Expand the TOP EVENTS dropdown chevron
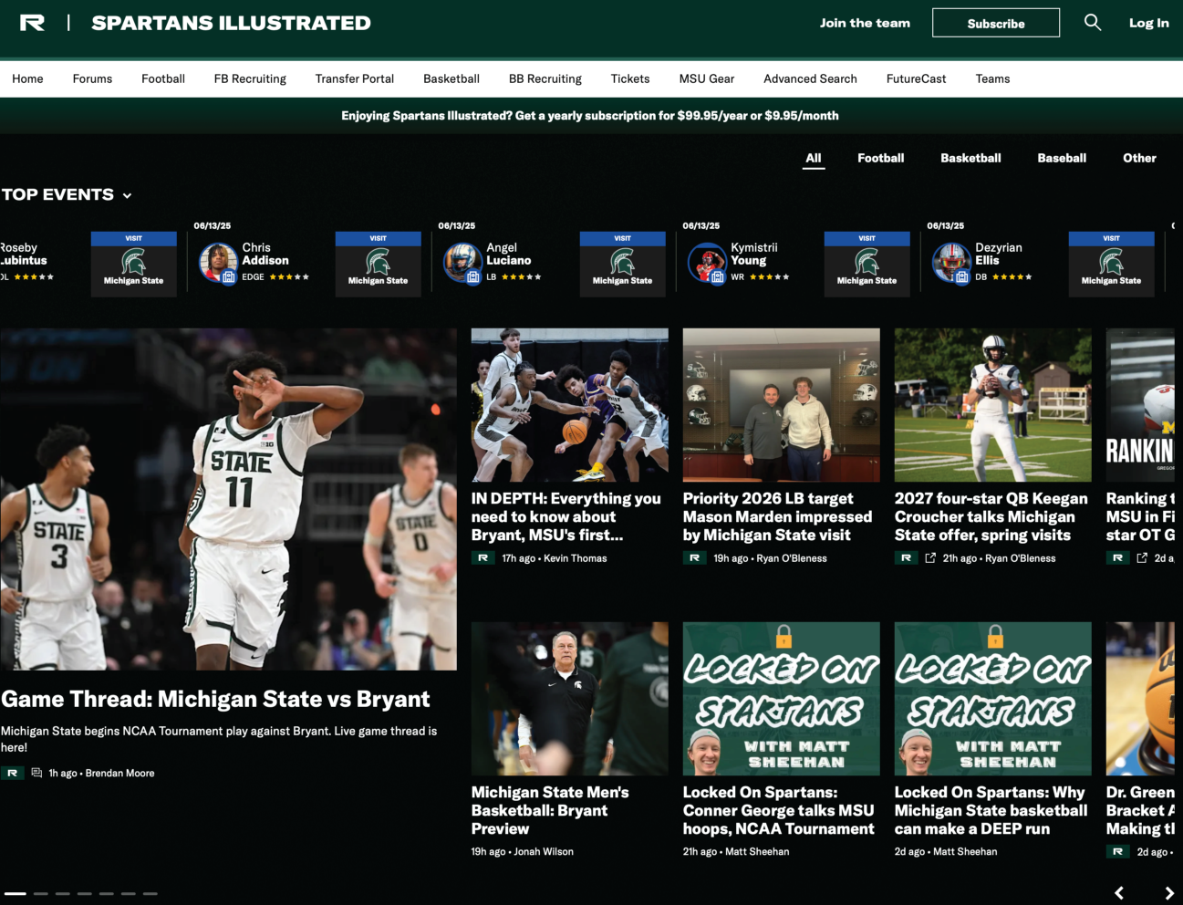This screenshot has width=1183, height=905. pyautogui.click(x=127, y=195)
